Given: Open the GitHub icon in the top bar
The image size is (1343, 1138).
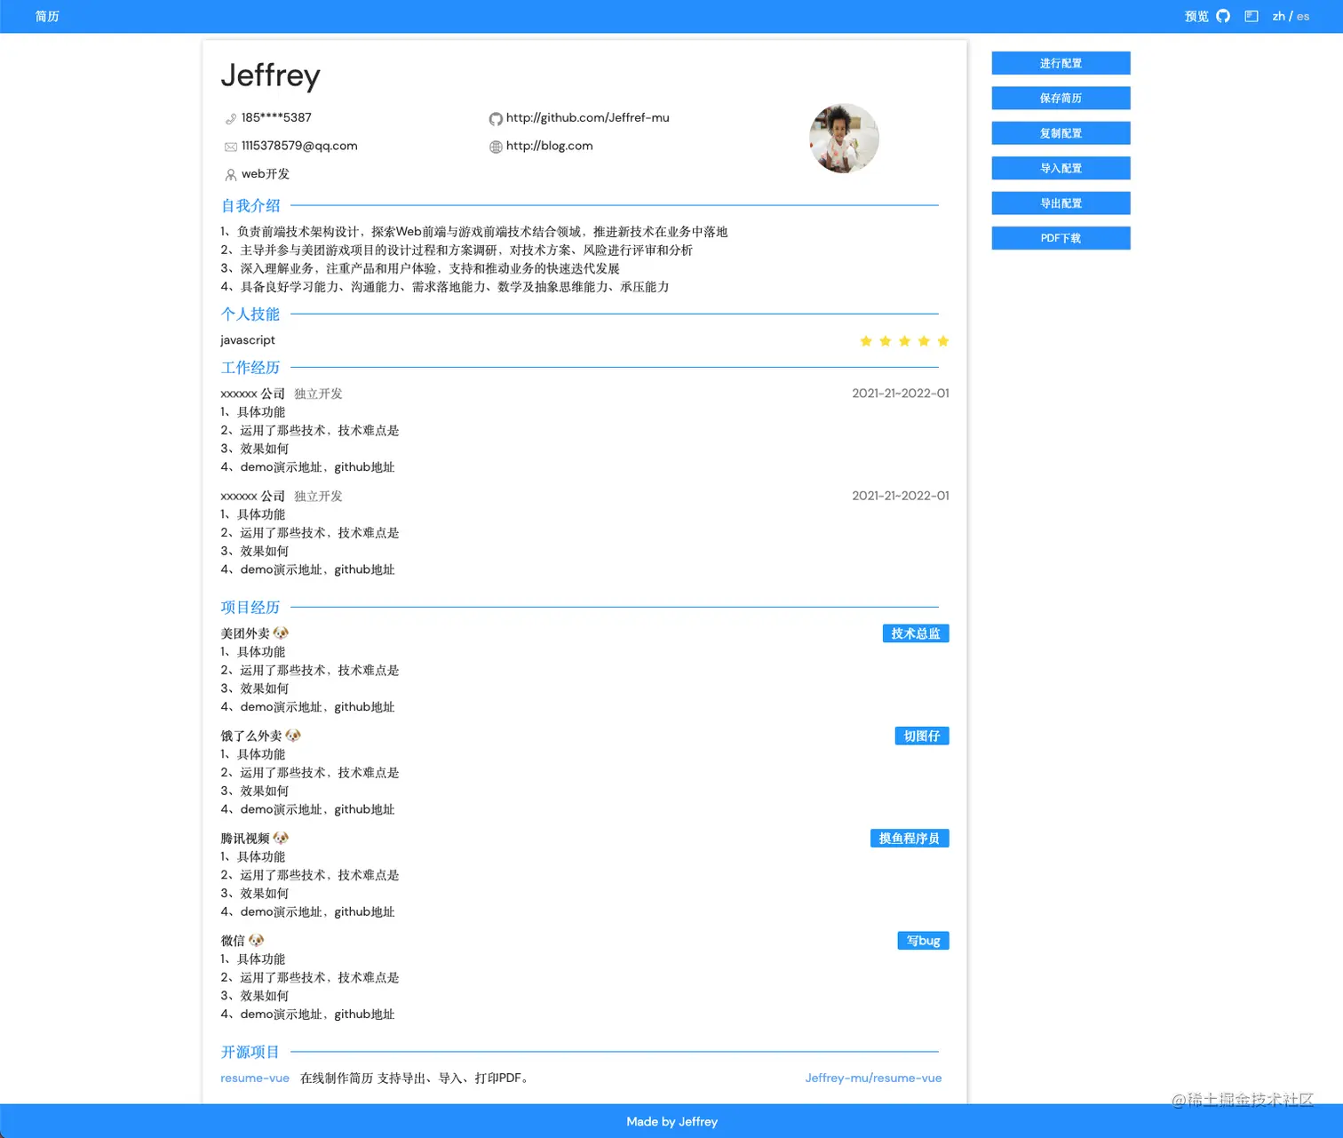Looking at the screenshot, I should coord(1223,16).
